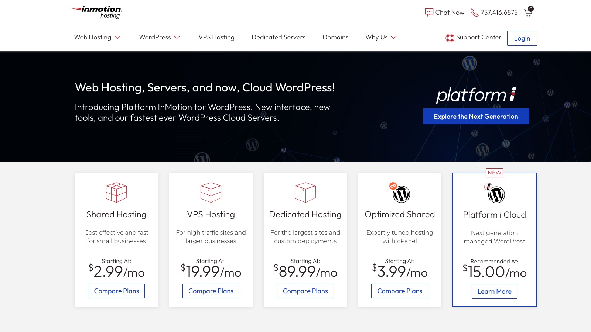Click the $2.99/mo price

pos(116,271)
